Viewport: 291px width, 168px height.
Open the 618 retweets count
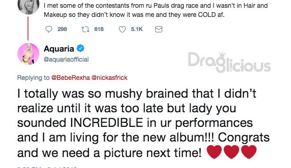click(99, 29)
